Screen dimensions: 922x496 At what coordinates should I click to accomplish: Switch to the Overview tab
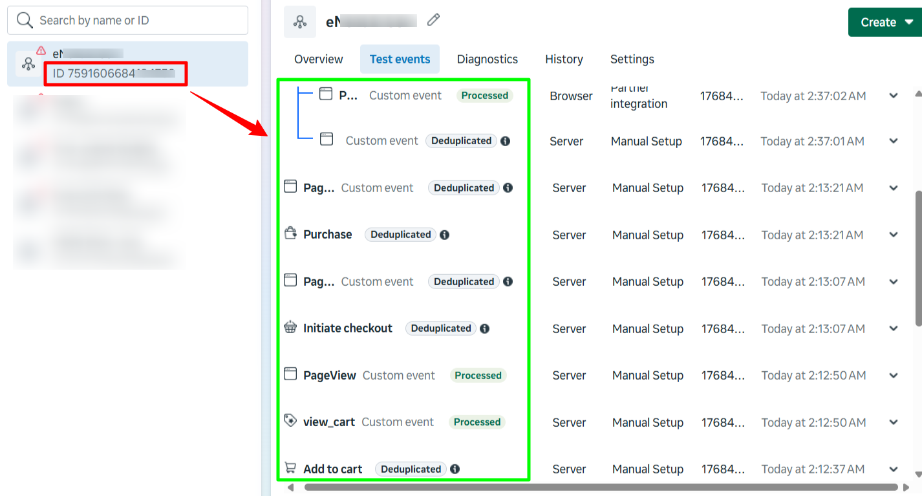318,59
